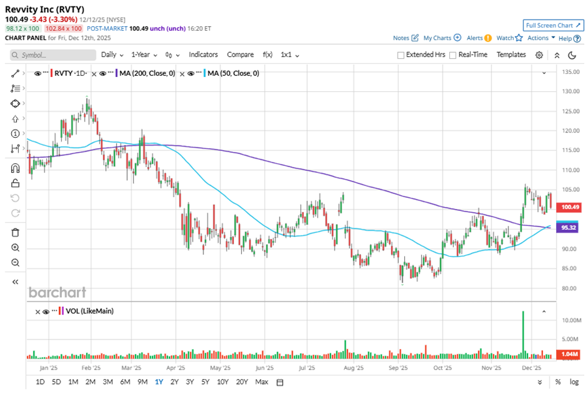Viewport: 588px width, 393px height.
Task: Open Alerts for RVTY
Action: pyautogui.click(x=479, y=38)
